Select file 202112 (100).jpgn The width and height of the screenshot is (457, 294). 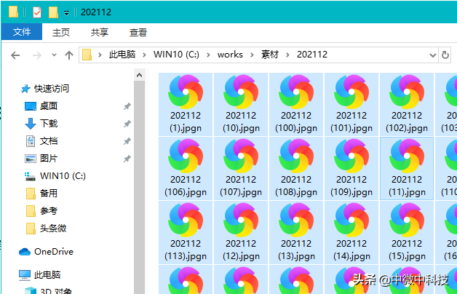click(296, 104)
